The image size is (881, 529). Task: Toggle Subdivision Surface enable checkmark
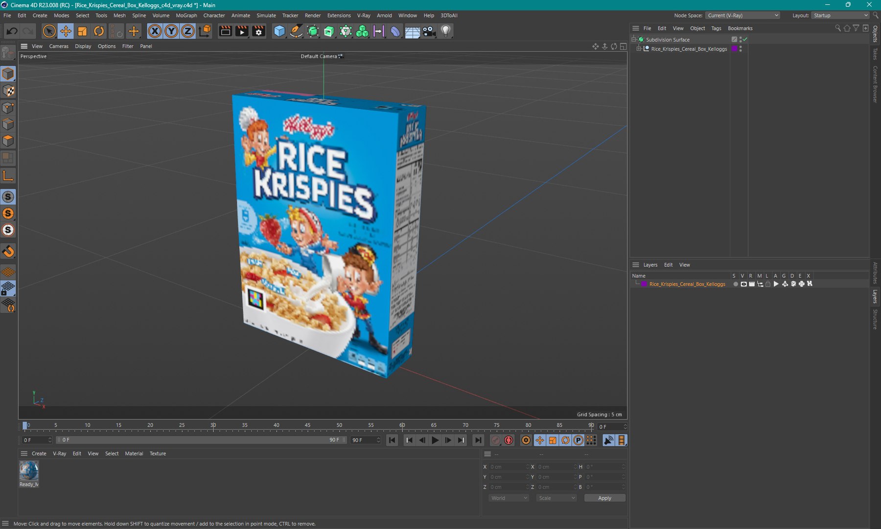coord(745,40)
